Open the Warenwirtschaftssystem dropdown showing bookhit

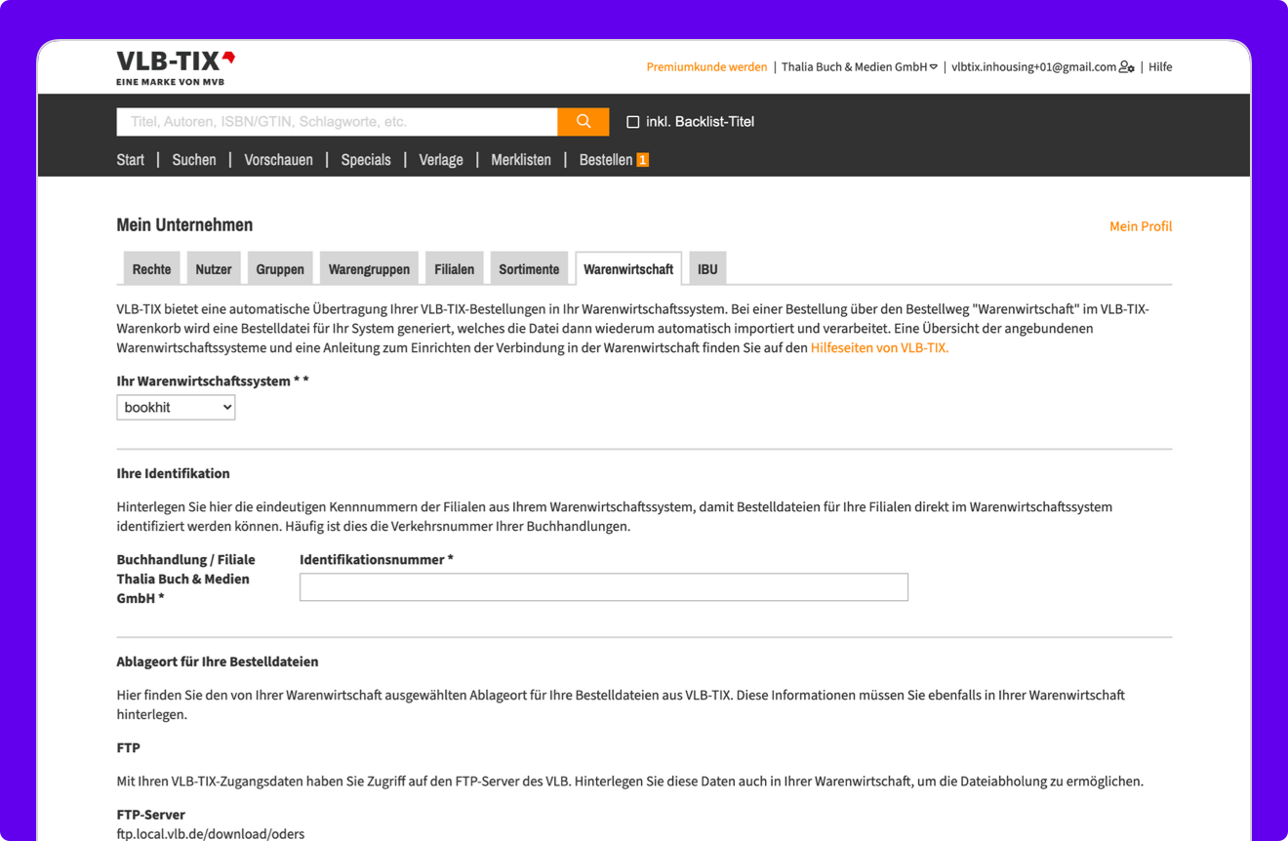(176, 407)
